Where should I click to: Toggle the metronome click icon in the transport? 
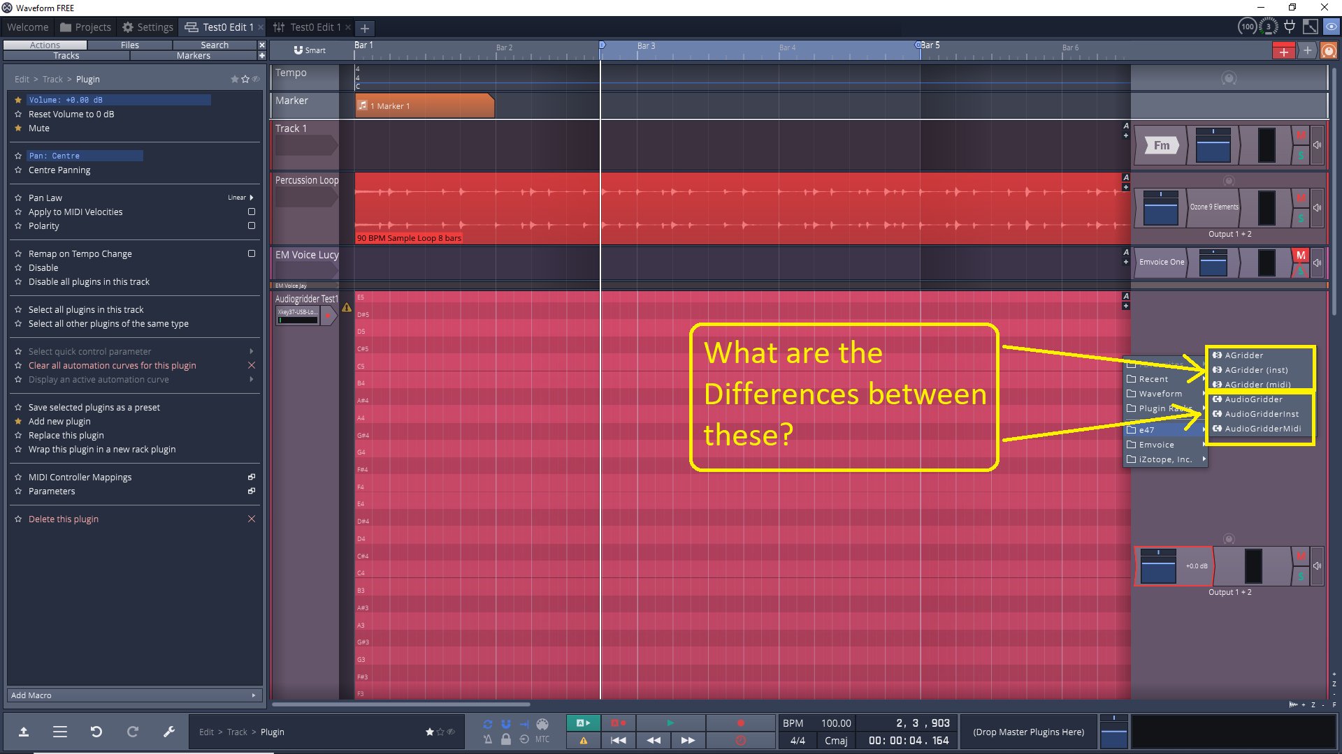tap(487, 739)
